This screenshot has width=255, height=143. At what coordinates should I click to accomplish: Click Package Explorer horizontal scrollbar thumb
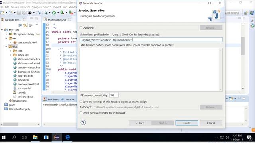[x=11, y=124]
